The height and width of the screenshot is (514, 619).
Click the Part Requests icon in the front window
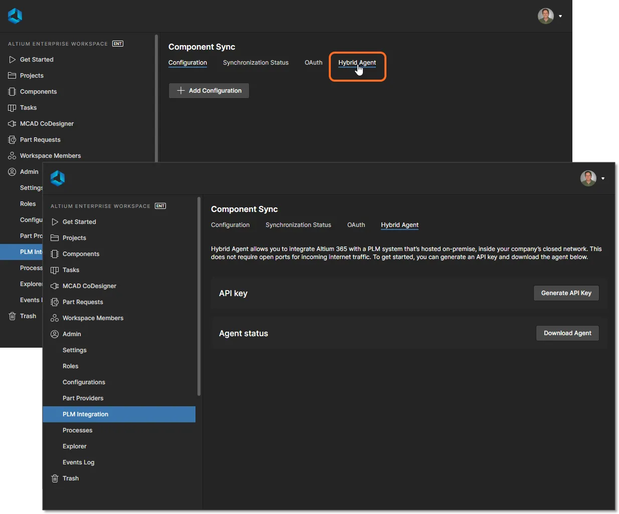coord(55,302)
